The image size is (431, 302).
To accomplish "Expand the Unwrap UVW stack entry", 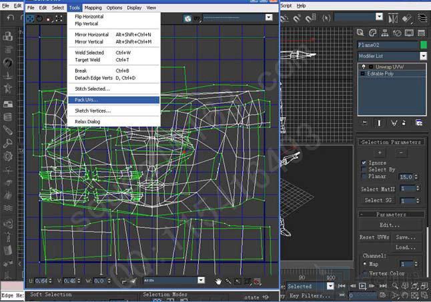I will pyautogui.click(x=371, y=67).
